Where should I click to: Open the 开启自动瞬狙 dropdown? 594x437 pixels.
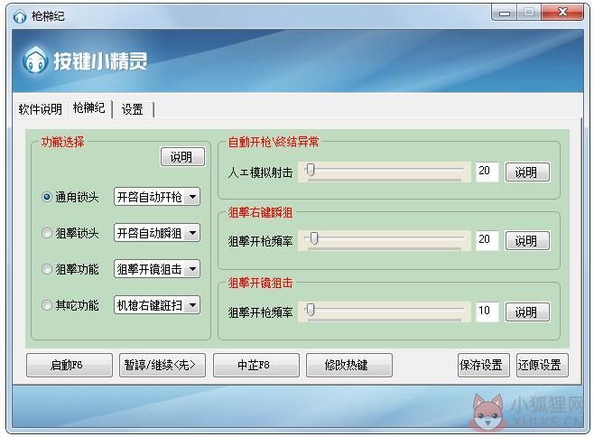[157, 233]
